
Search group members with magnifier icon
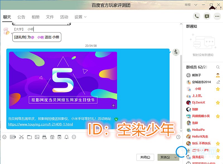click(218, 67)
